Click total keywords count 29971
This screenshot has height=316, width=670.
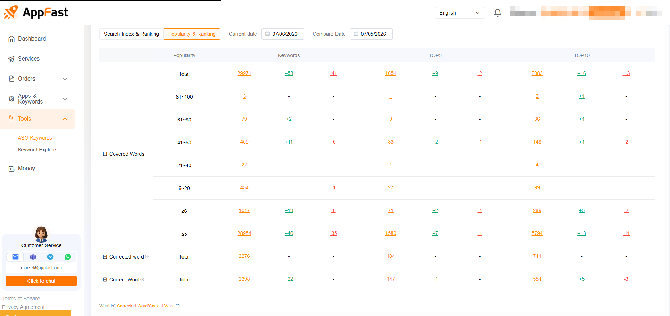(244, 73)
